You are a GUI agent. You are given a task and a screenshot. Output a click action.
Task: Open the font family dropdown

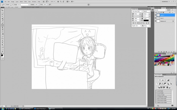coord(137,11)
